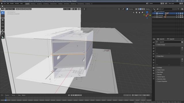
Task: Open the viewport Select menu
Action: pyautogui.click(x=22, y=9)
